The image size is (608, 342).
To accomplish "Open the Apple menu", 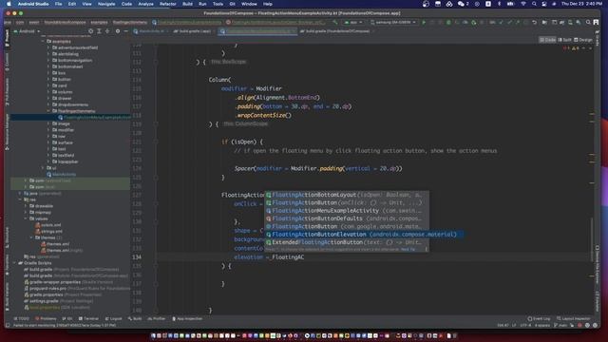I will click(9, 4).
